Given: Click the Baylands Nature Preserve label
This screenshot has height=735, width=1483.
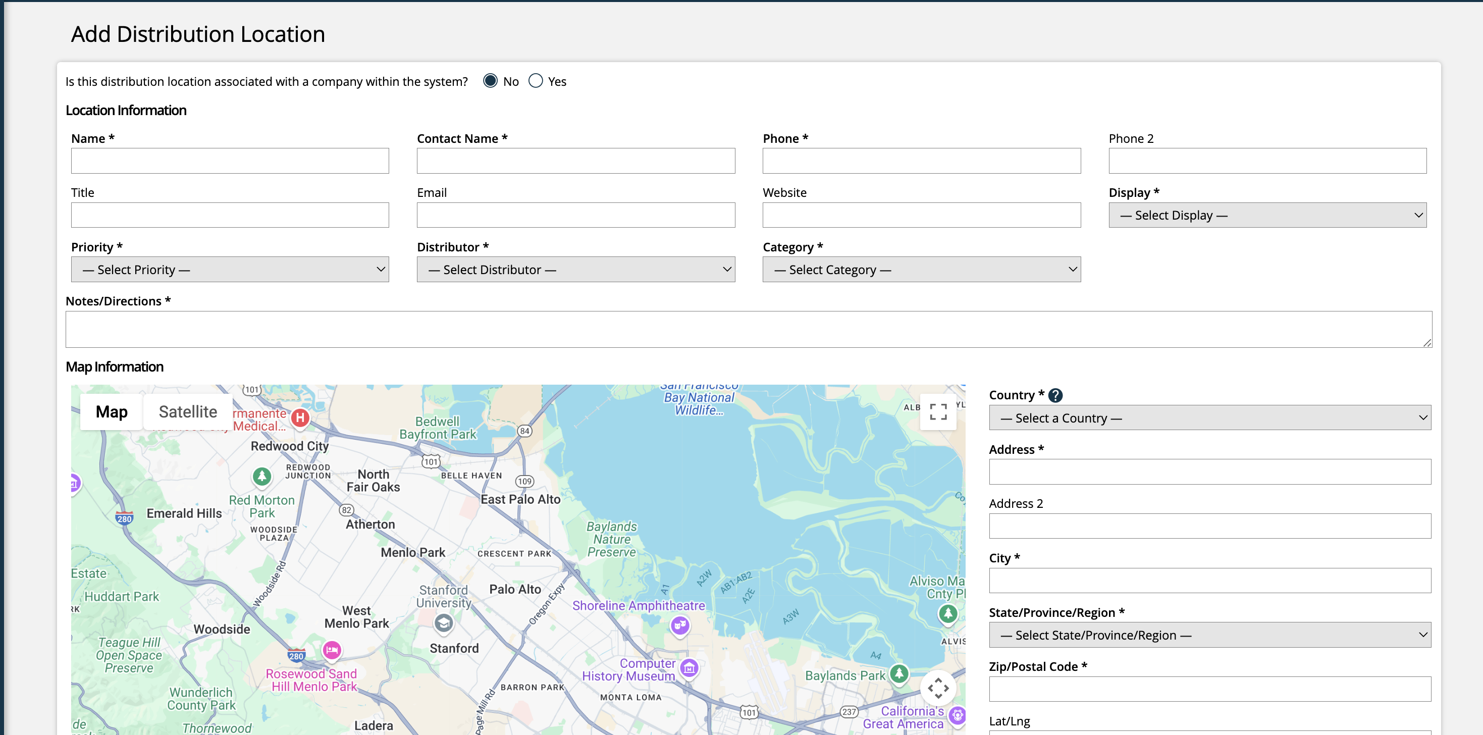Looking at the screenshot, I should click(x=611, y=539).
